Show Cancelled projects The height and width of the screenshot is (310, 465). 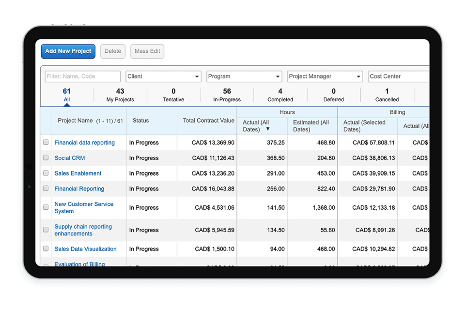387,94
